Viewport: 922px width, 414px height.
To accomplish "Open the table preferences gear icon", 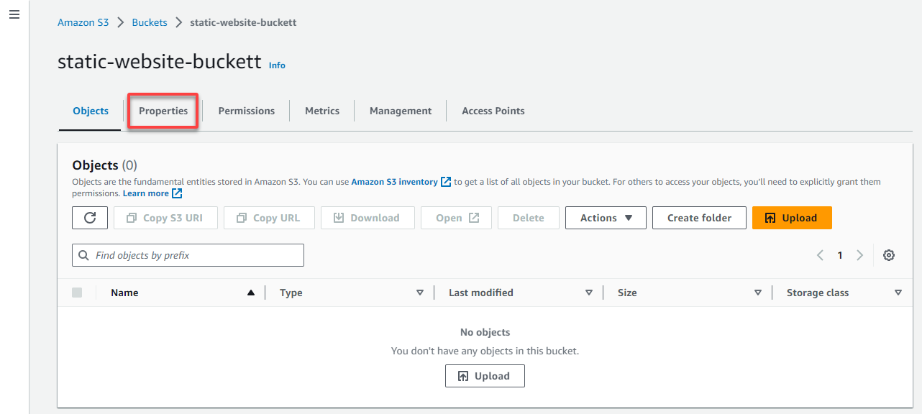I will 889,255.
